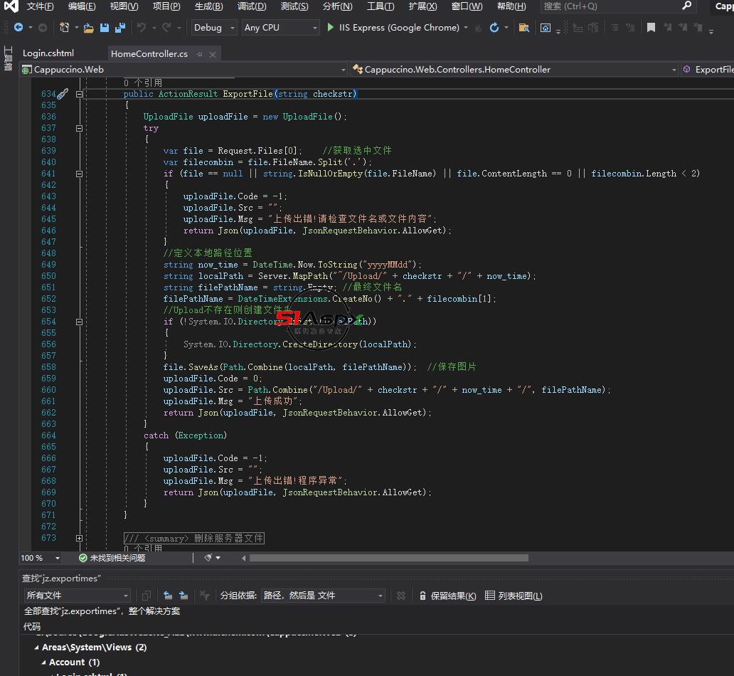Image resolution: width=734 pixels, height=676 pixels.
Task: Collapse the try block at line 637
Action: tap(79, 128)
